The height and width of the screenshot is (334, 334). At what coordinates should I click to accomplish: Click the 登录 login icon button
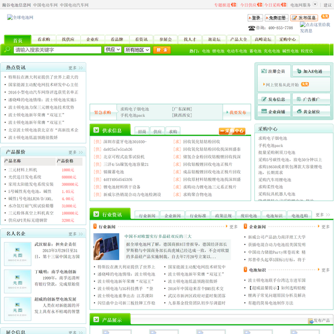(254, 18)
